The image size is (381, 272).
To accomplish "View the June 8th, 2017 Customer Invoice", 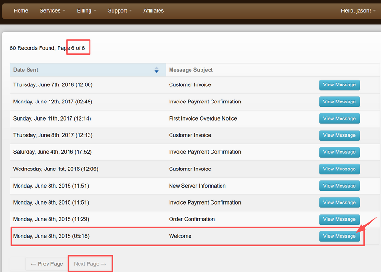I will pyautogui.click(x=339, y=135).
